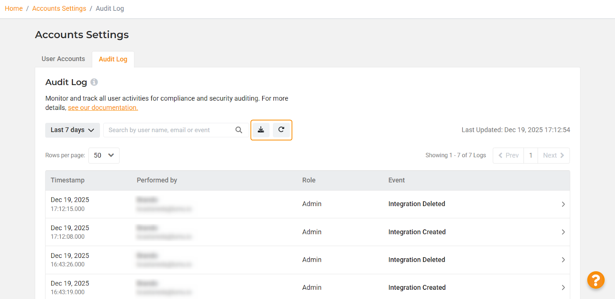Open the Audit Log info tooltip icon
This screenshot has height=299, width=615.
[94, 82]
